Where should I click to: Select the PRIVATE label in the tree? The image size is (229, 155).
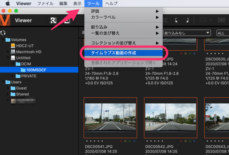[x=29, y=76]
